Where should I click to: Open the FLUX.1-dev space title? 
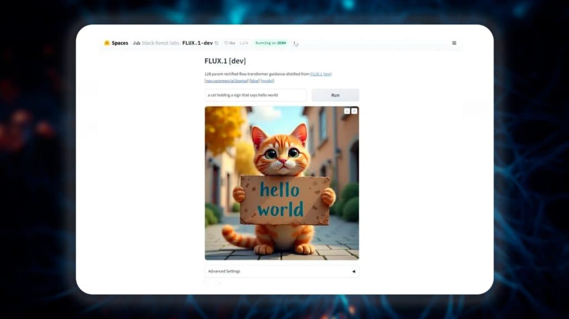tap(197, 43)
